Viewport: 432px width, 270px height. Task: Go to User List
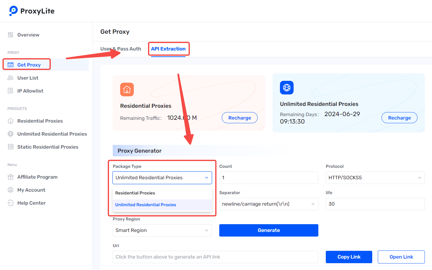[x=28, y=78]
